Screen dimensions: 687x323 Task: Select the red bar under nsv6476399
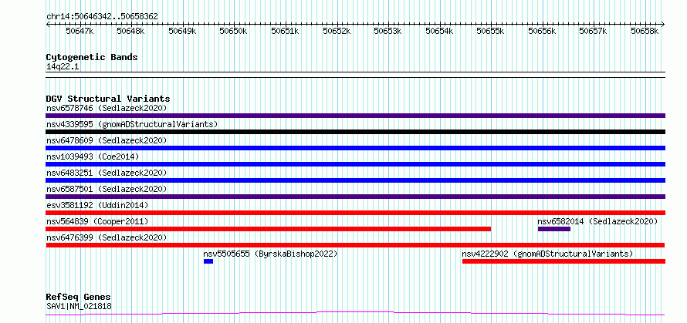(x=355, y=245)
